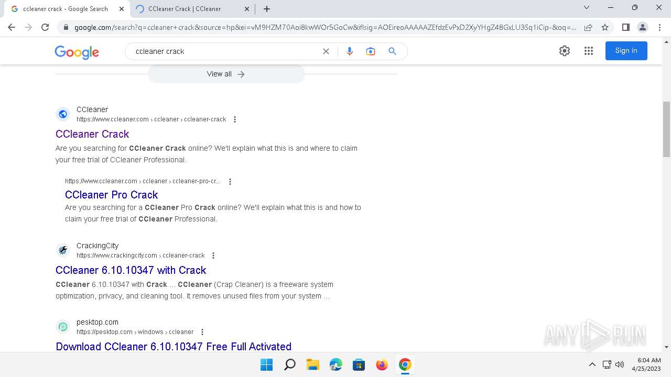Image resolution: width=671 pixels, height=377 pixels.
Task: Open Chrome three-dot menu
Action: [x=659, y=27]
